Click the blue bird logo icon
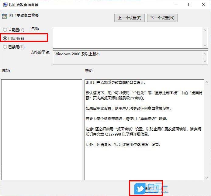 tap(140, 188)
